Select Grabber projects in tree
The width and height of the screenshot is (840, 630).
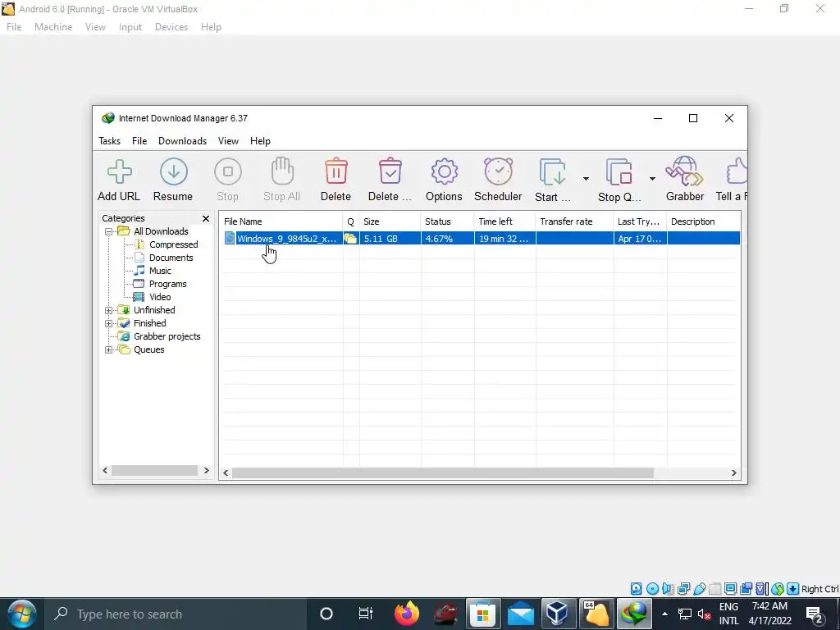click(x=167, y=336)
